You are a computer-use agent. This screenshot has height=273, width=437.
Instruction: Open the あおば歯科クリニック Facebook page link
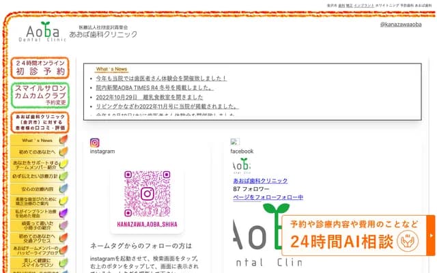coord(260,181)
